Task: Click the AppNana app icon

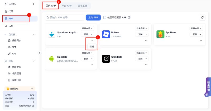Action: (160, 34)
